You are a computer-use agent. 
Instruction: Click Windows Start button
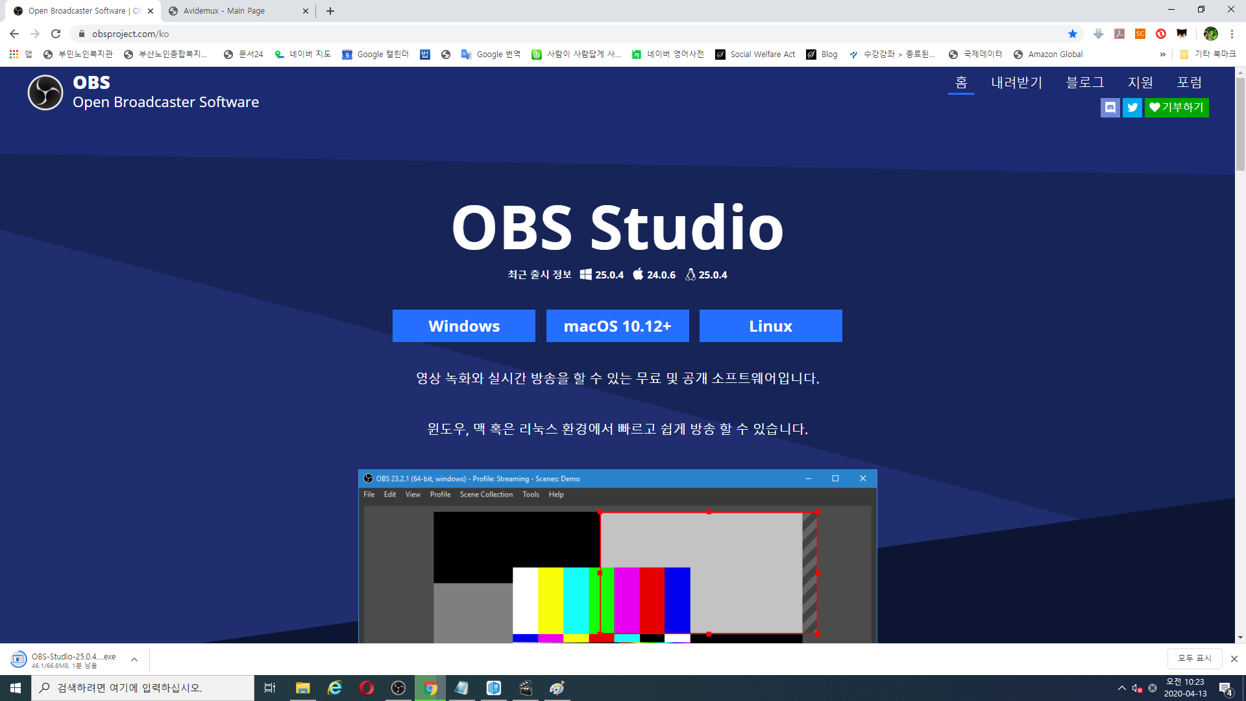tap(16, 688)
